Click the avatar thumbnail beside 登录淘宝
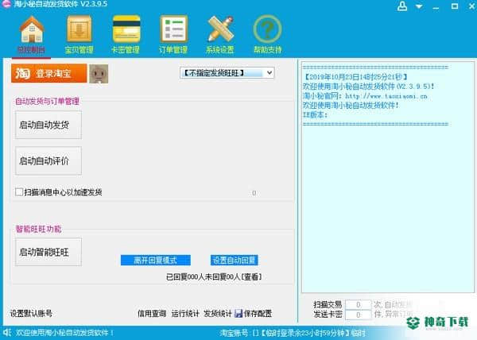This screenshot has width=477, height=340. coord(99,74)
